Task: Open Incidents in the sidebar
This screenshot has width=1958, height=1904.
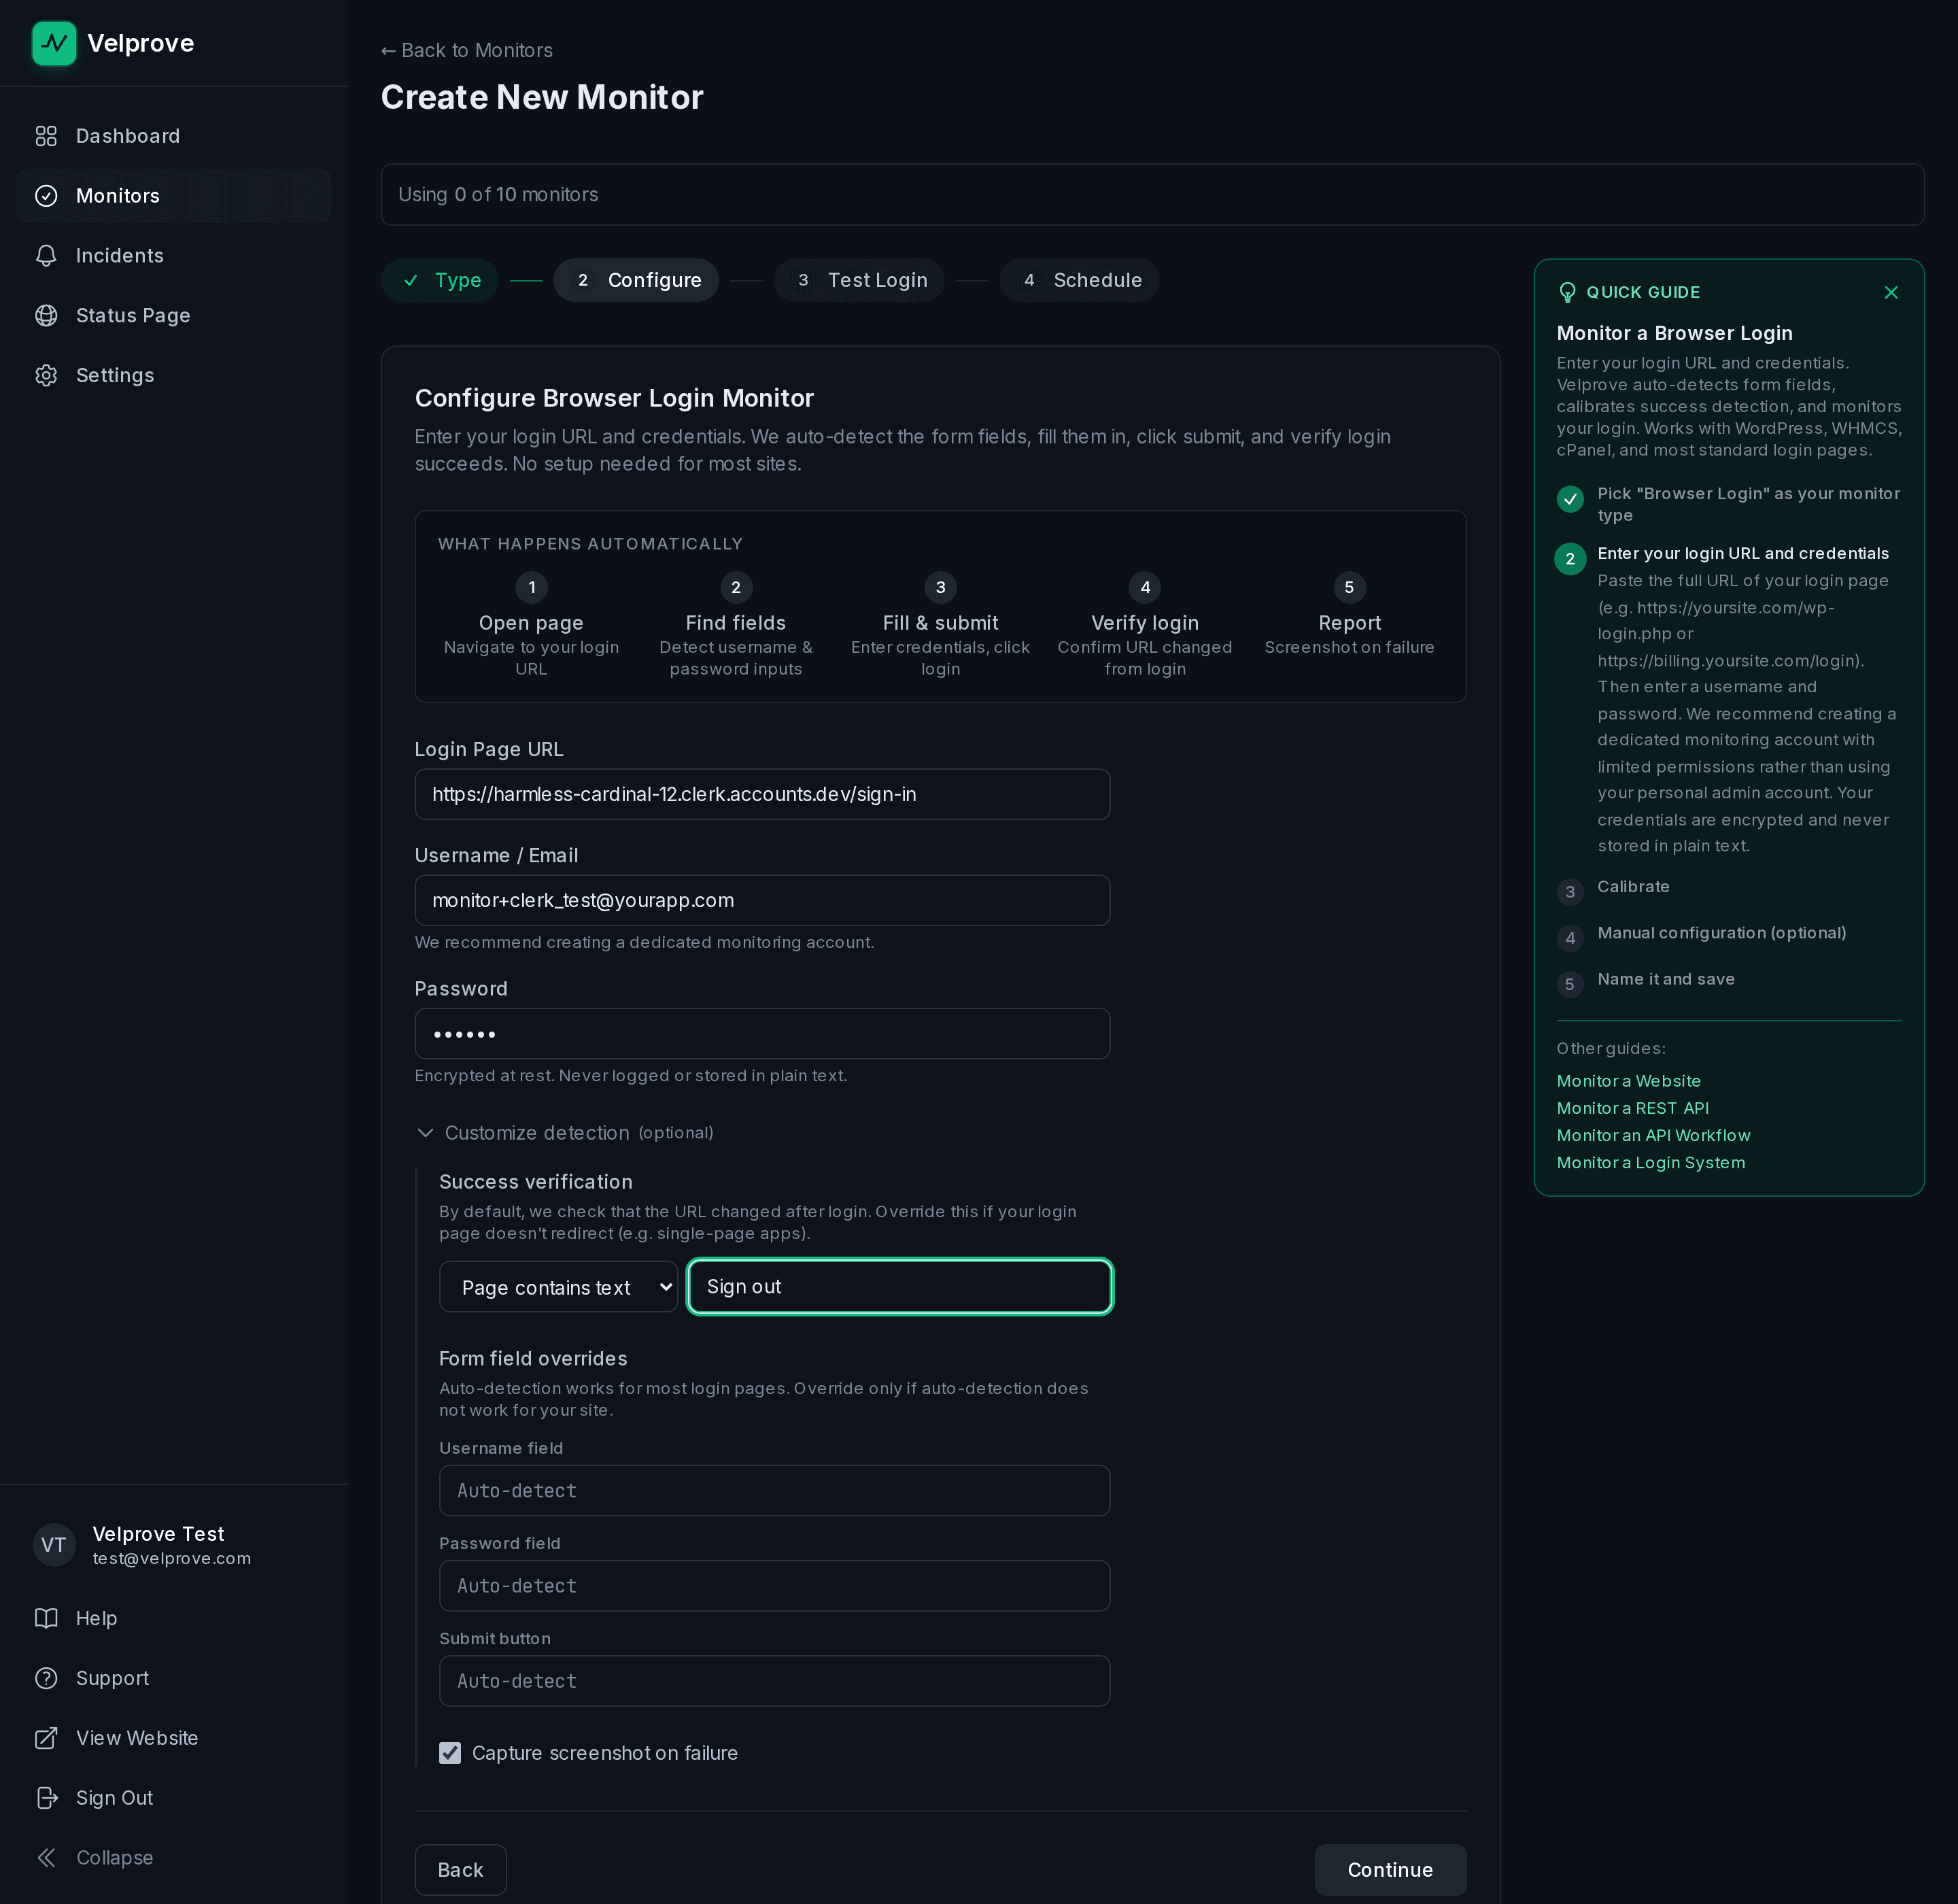Action: click(x=174, y=256)
